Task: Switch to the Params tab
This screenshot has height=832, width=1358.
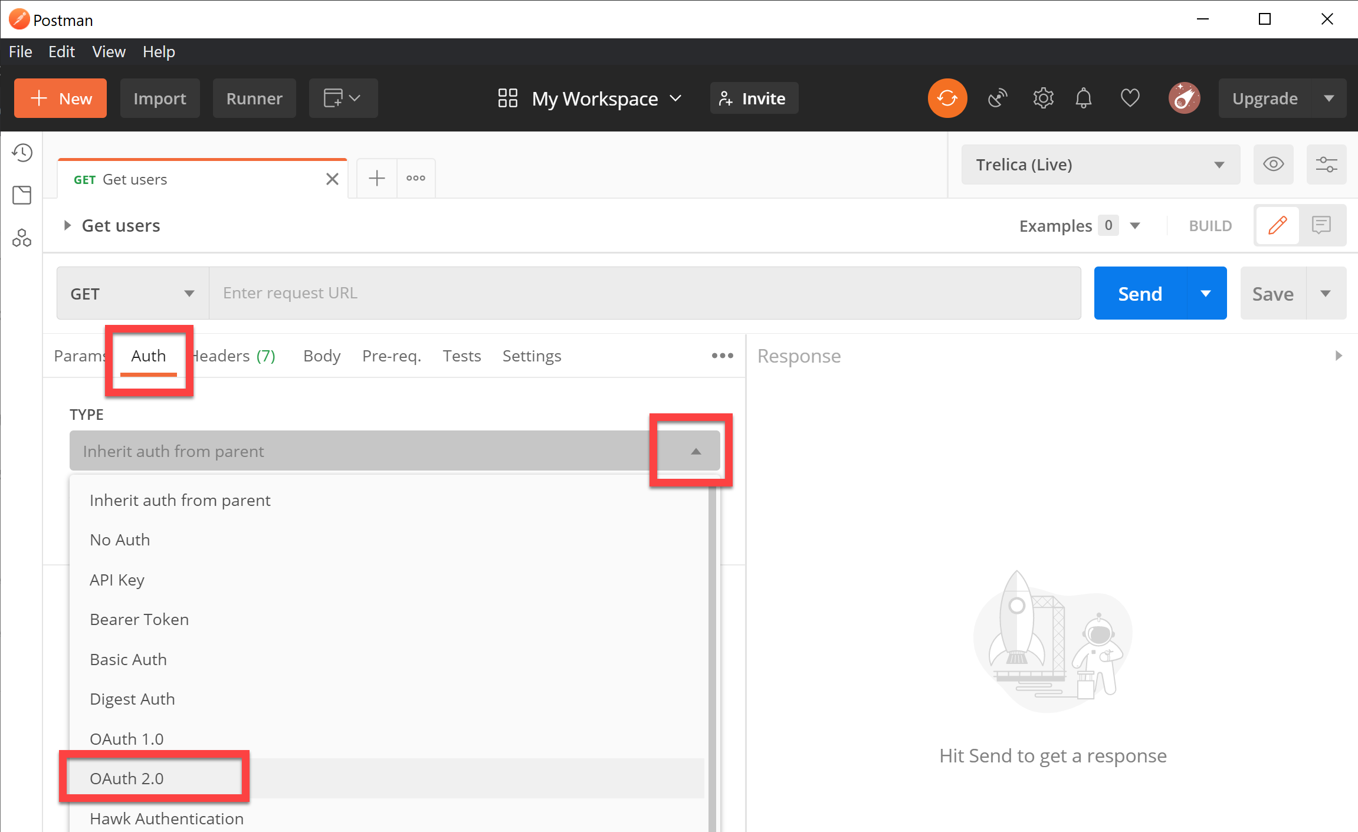Action: (79, 356)
